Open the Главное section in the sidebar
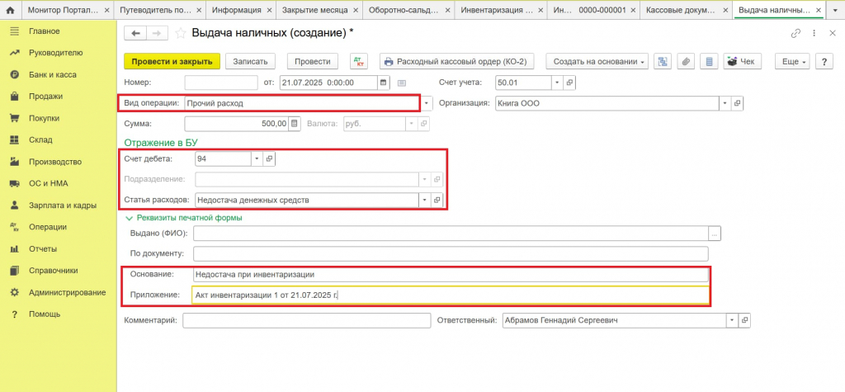845x392 pixels. (45, 31)
